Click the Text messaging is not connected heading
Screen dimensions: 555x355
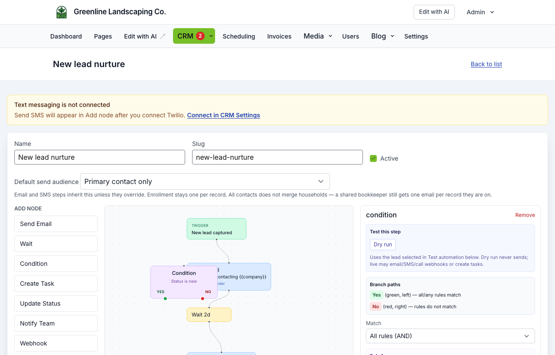pyautogui.click(x=62, y=105)
